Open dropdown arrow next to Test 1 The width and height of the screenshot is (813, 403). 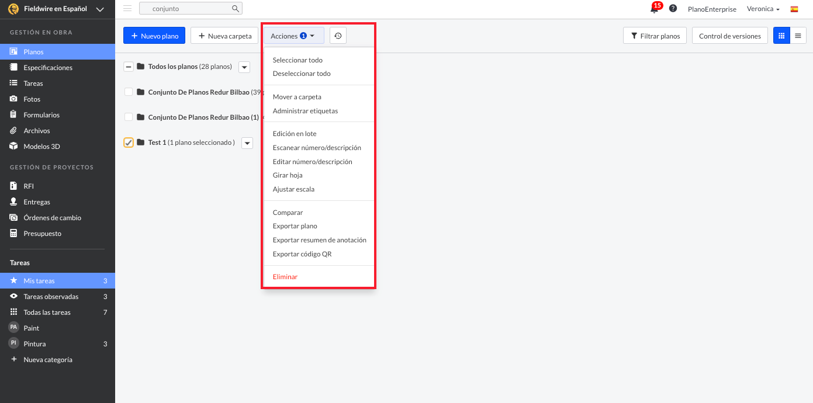(x=247, y=143)
